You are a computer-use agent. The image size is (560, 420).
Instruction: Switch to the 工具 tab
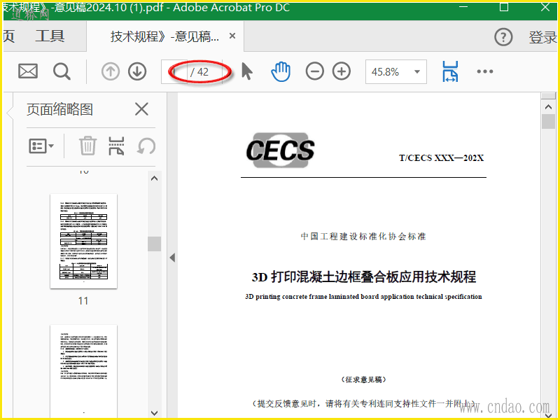point(50,36)
